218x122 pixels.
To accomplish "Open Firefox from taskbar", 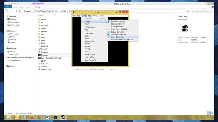I will point(32,117).
